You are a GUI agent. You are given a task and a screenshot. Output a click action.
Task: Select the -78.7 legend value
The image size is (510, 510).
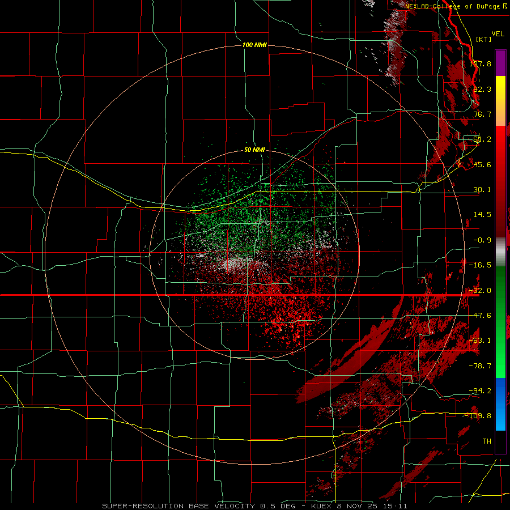pyautogui.click(x=480, y=366)
